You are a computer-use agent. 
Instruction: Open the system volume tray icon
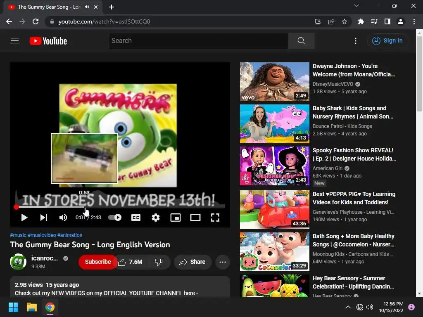click(370, 307)
